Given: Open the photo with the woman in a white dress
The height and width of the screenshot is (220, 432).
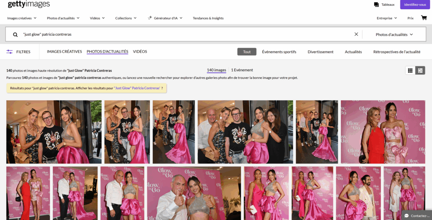Looking at the screenshot, I should click(404, 193).
